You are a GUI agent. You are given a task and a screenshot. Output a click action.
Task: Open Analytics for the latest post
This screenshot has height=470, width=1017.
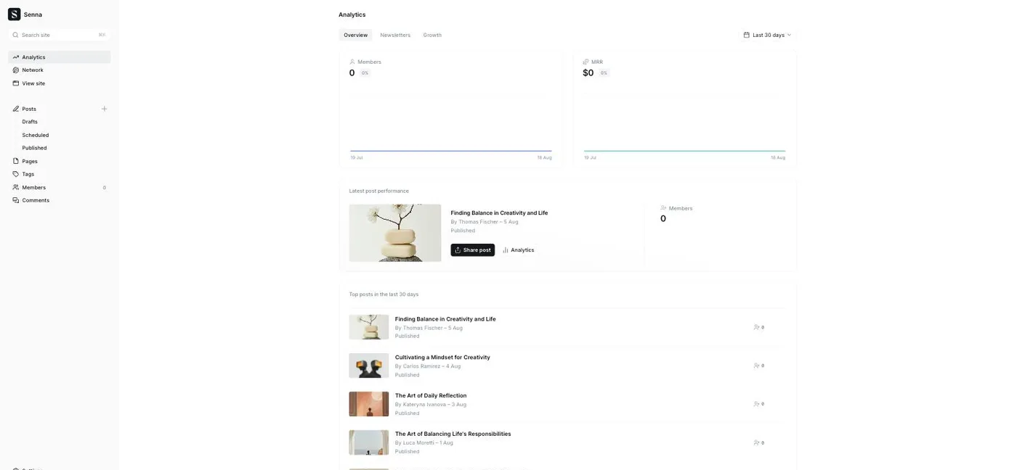[x=519, y=250]
